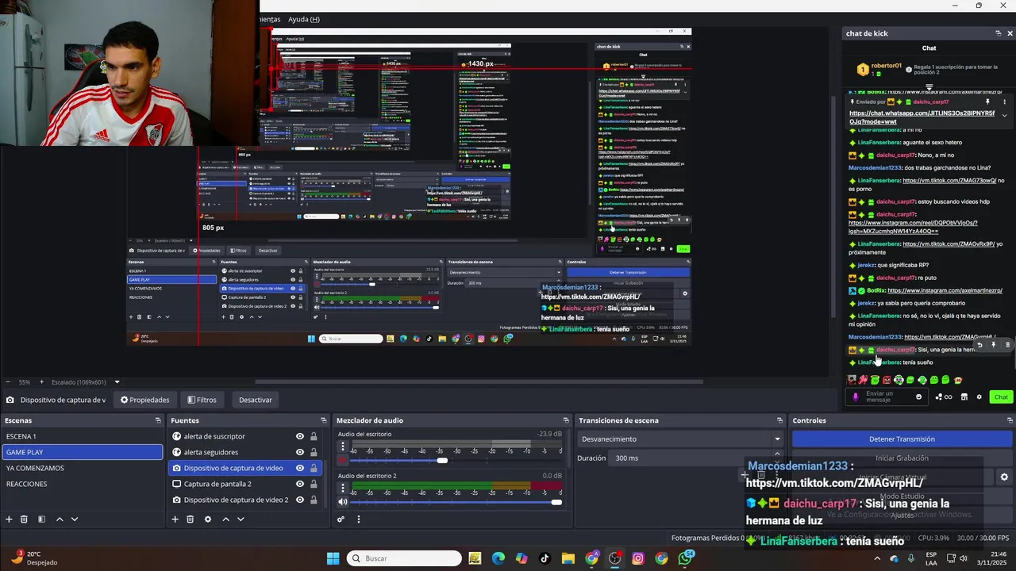1016x571 pixels.
Task: Open the Ayuda menu
Action: (304, 19)
